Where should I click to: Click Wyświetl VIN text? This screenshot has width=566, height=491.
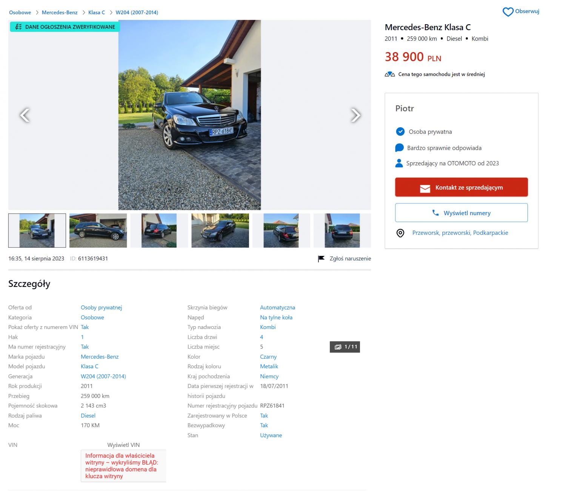click(x=123, y=445)
